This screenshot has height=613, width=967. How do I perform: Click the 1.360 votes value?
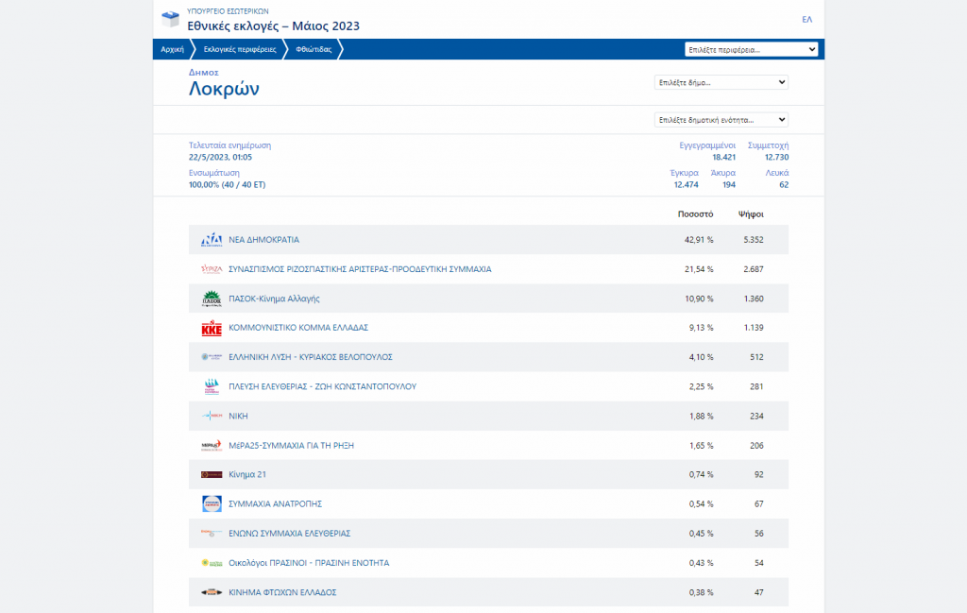(x=753, y=298)
